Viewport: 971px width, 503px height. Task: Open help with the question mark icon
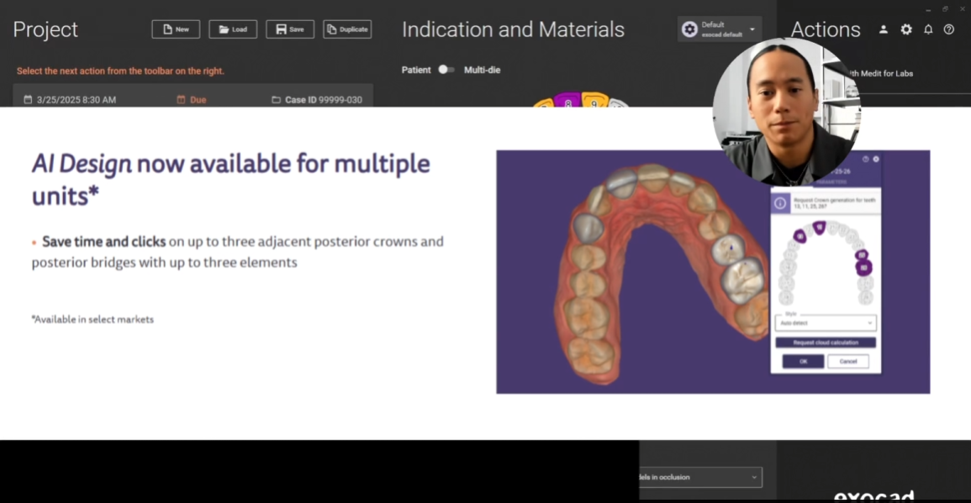pos(948,29)
